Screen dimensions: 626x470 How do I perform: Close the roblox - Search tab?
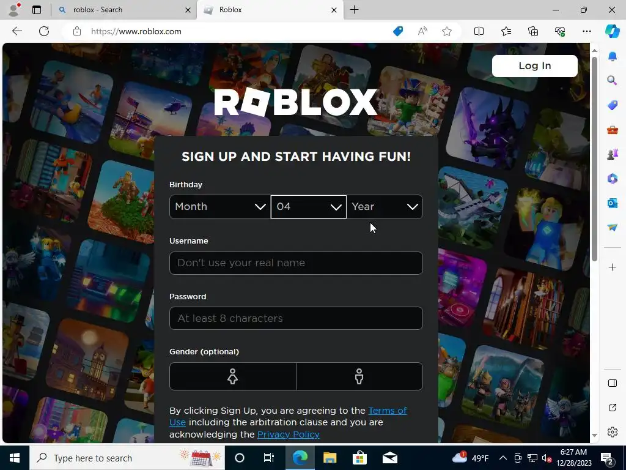tap(188, 10)
